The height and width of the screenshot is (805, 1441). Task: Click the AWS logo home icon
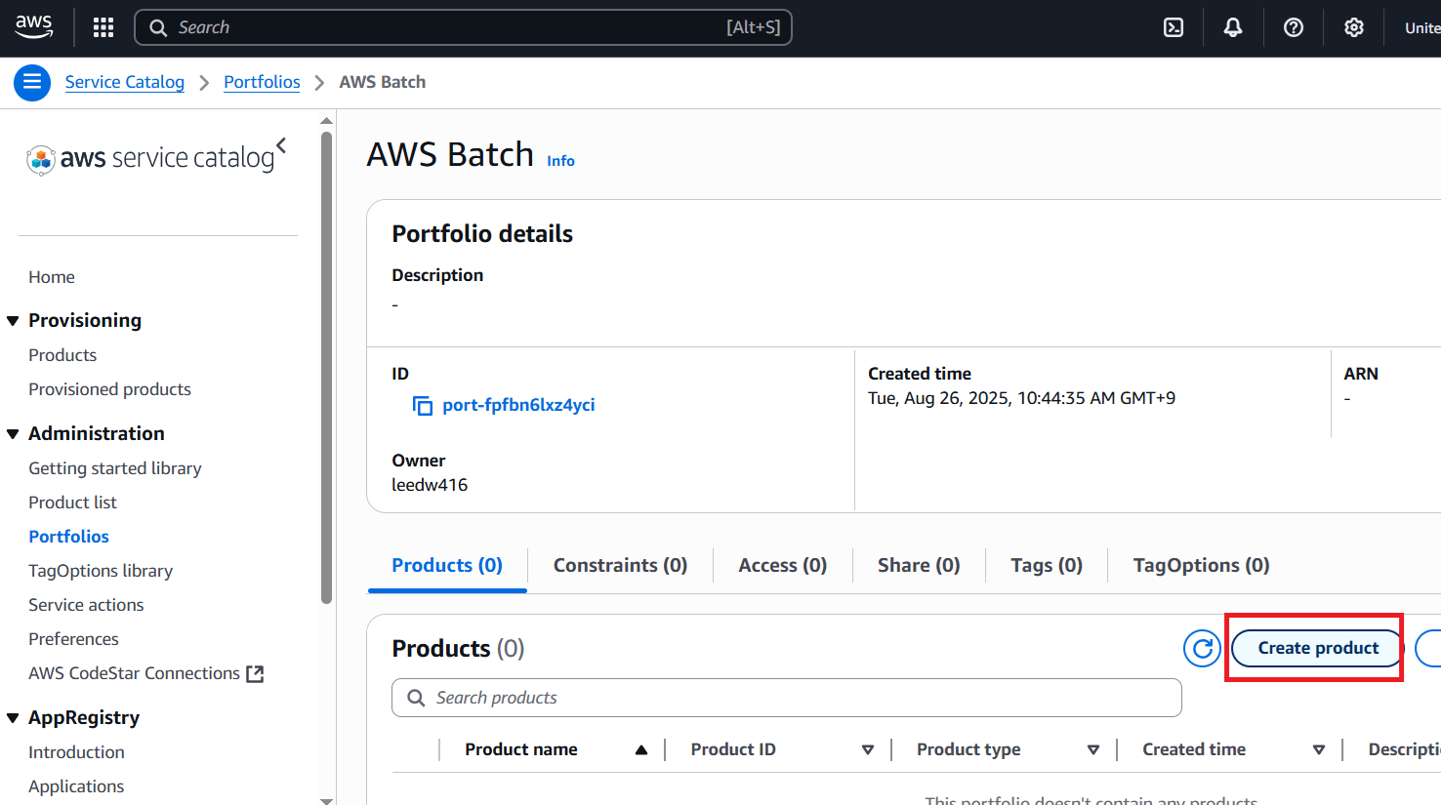[x=34, y=27]
